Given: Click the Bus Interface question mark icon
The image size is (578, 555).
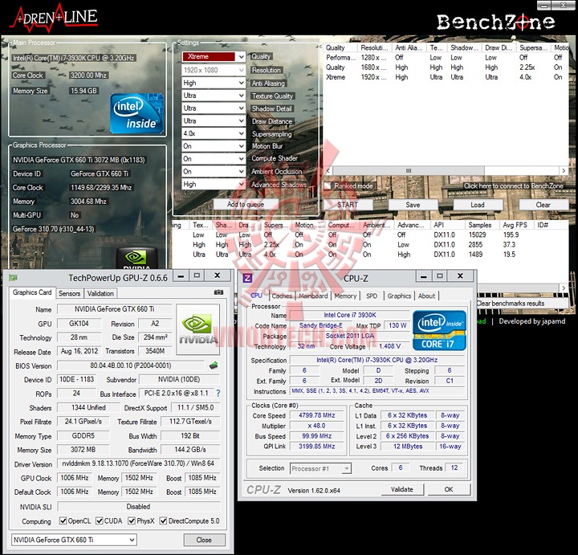Looking at the screenshot, I should (218, 394).
